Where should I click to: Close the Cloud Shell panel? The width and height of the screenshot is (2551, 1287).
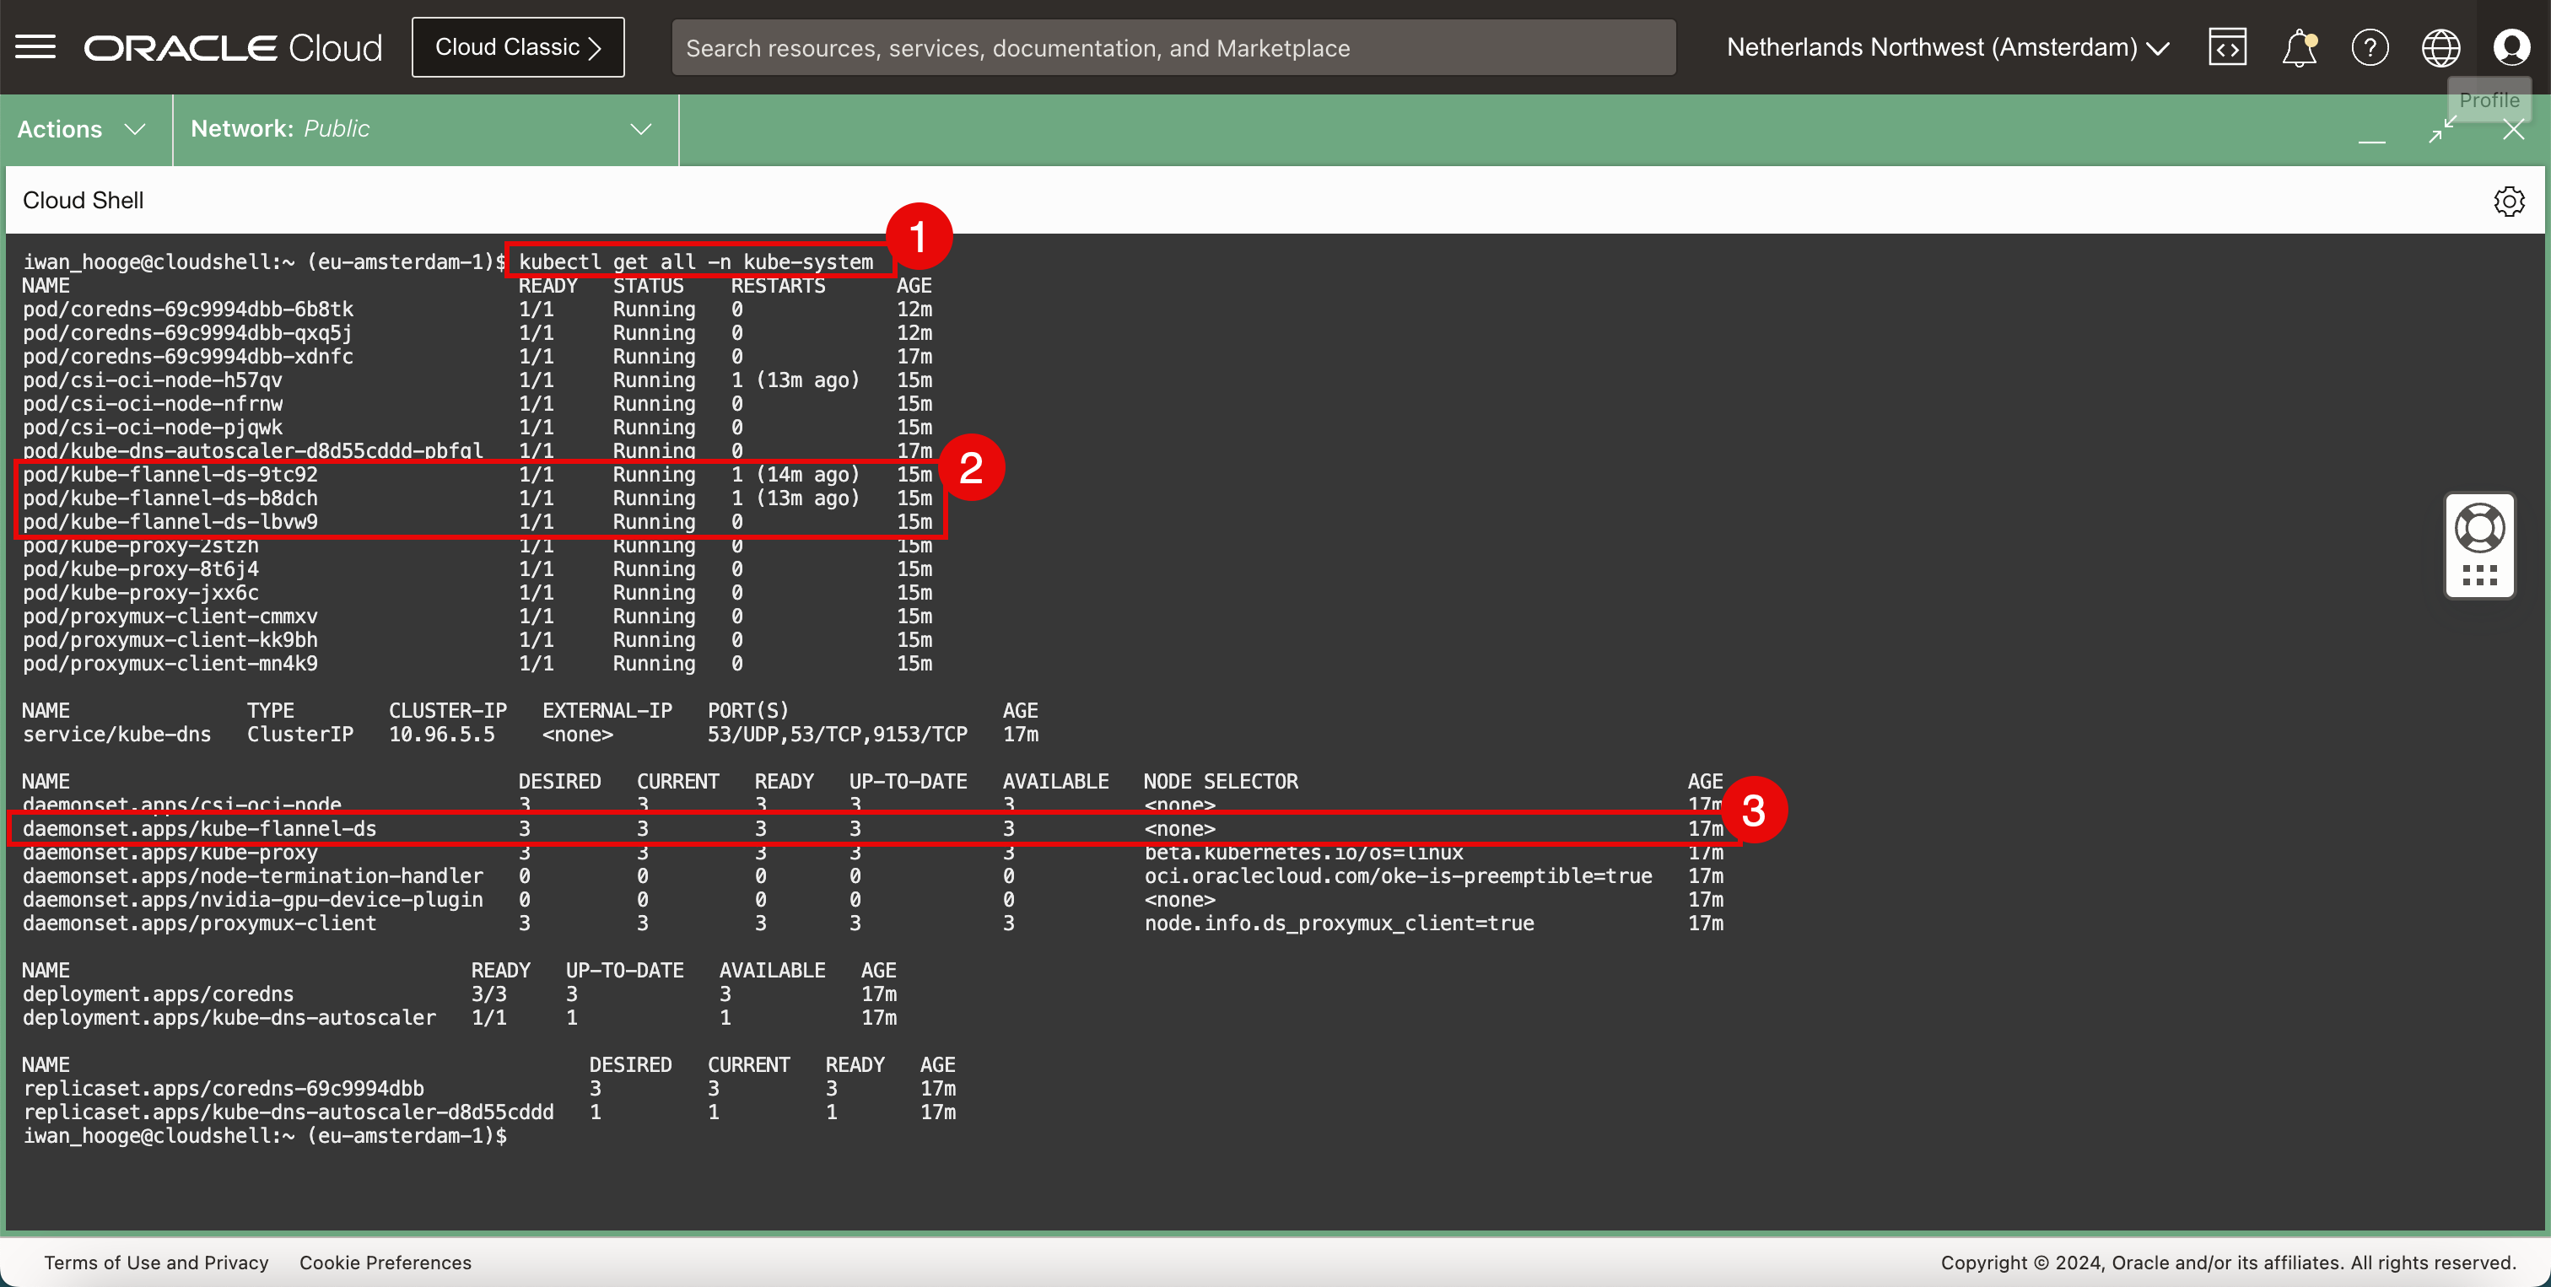point(2513,130)
